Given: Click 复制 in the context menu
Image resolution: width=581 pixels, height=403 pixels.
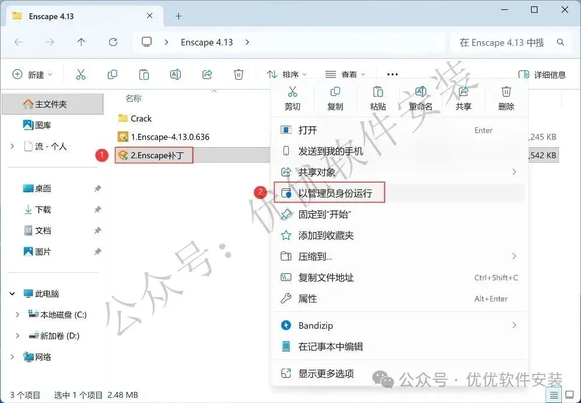Looking at the screenshot, I should 335,98.
